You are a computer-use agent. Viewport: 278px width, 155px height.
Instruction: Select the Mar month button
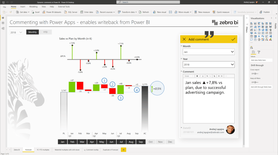pos(82,142)
